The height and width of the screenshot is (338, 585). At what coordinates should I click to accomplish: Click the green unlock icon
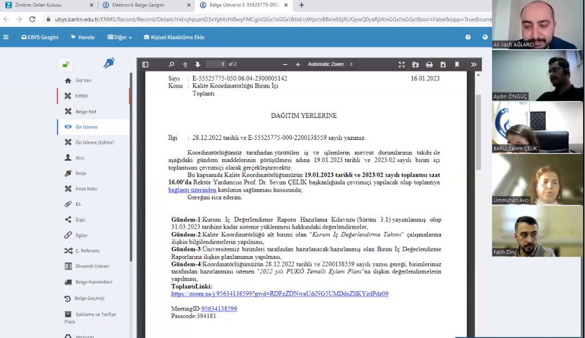[65, 64]
